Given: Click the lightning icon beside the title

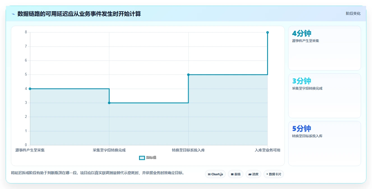Looking at the screenshot, I should pyautogui.click(x=13, y=14).
